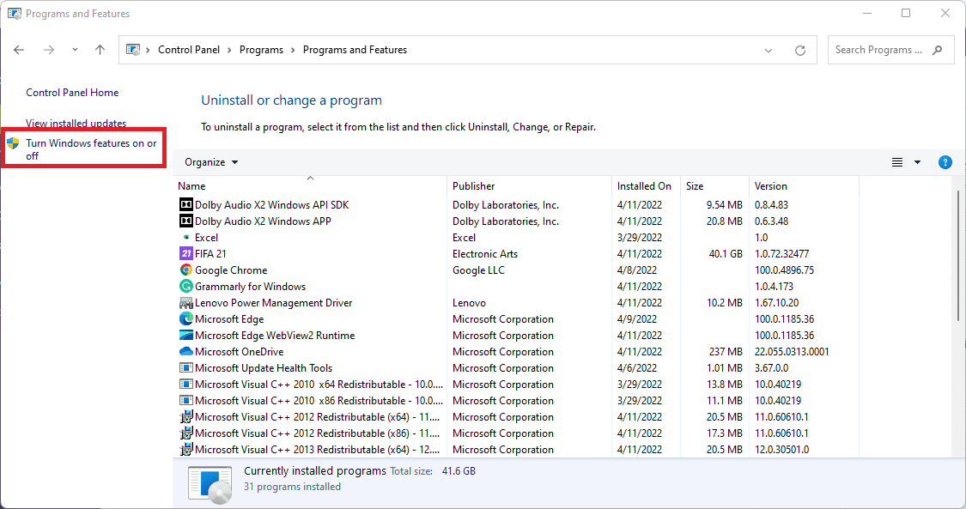Click installed programs disc thumbnail

[210, 484]
